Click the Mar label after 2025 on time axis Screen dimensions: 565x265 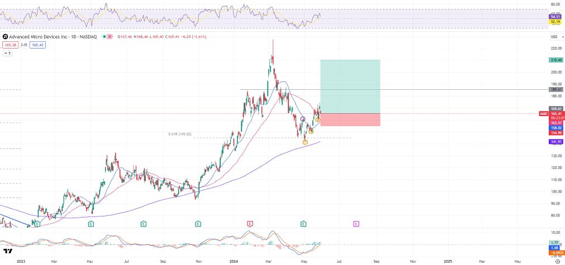pos(481,262)
